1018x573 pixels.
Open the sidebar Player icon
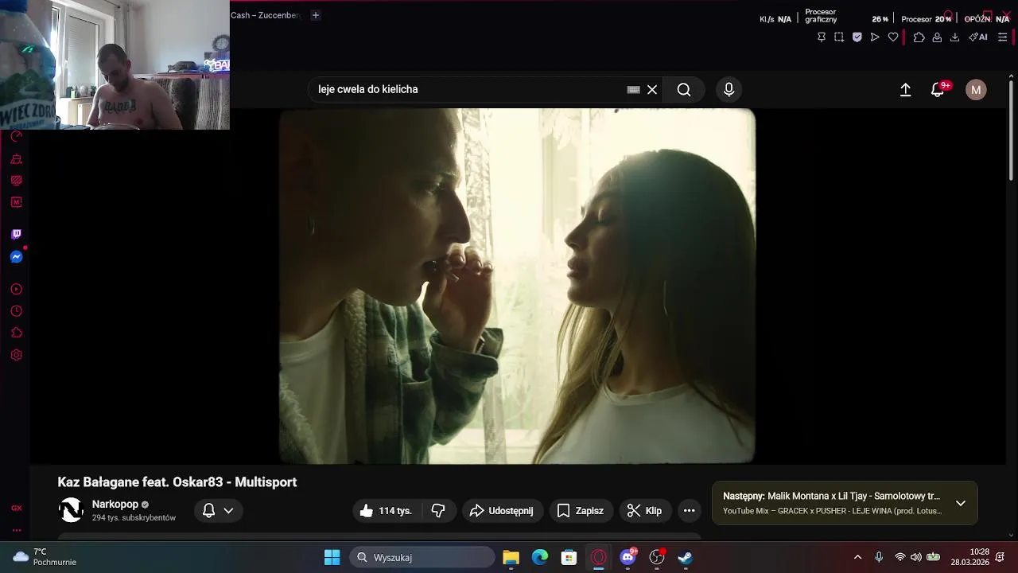16,289
